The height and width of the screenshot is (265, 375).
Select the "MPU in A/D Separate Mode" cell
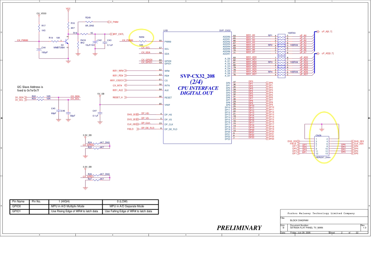click(127, 206)
